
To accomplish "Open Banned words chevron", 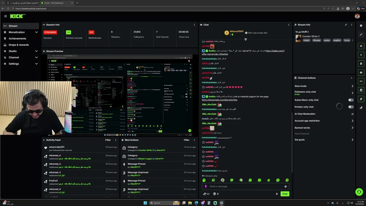I will (x=352, y=128).
